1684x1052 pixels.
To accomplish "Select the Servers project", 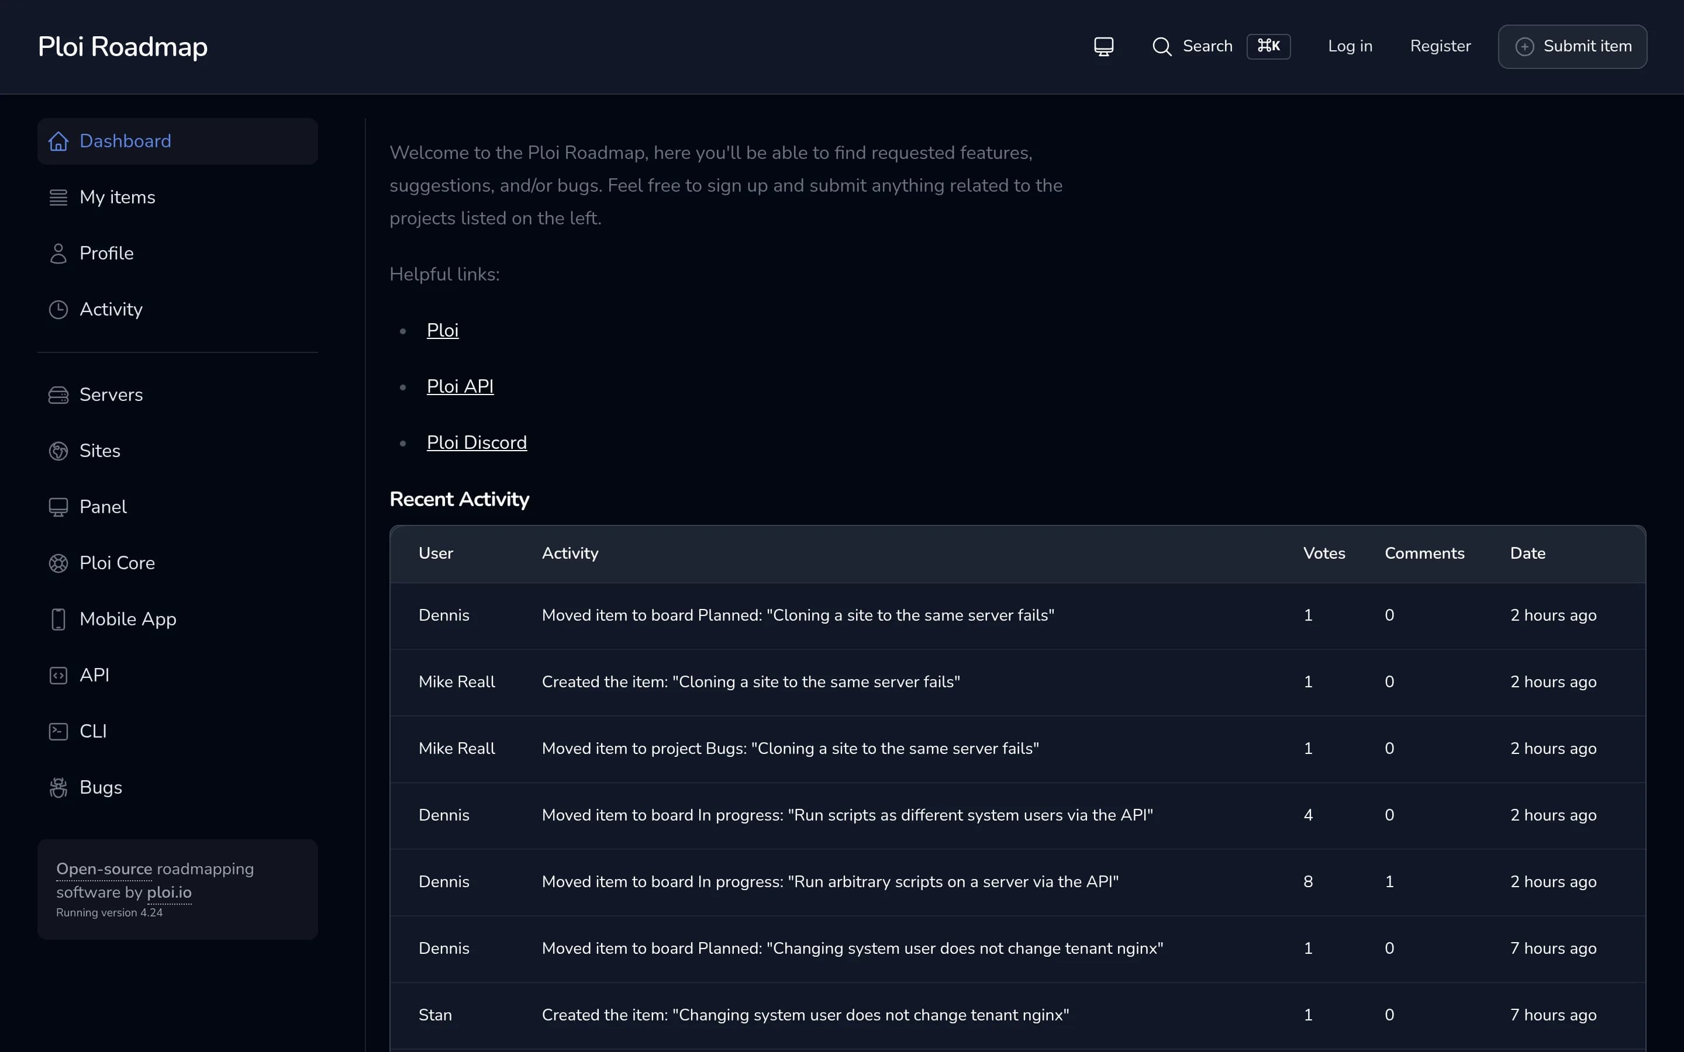I will (x=177, y=395).
